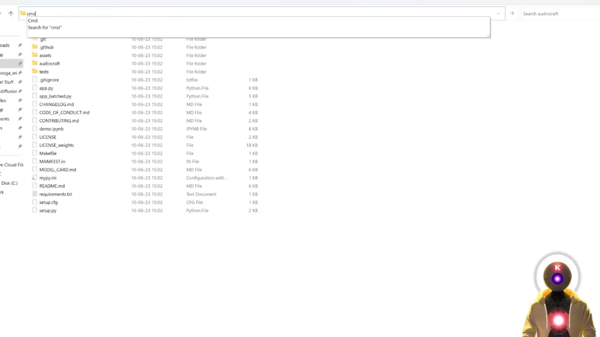The width and height of the screenshot is (600, 337).
Task: Click the README.md file icon
Action: point(35,185)
